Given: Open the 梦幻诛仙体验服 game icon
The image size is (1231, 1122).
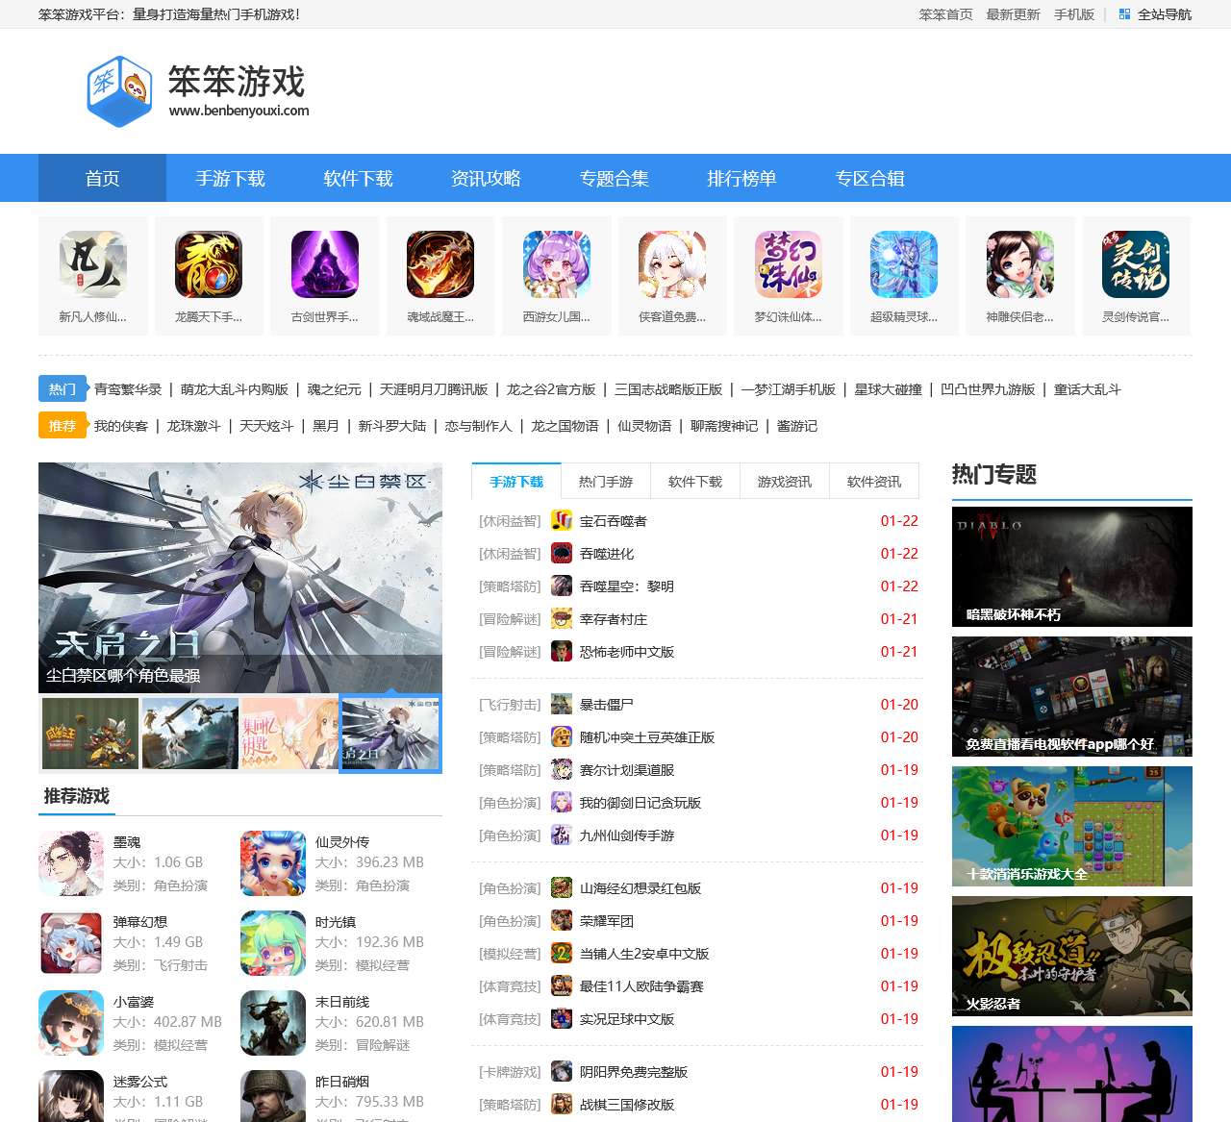Looking at the screenshot, I should tap(788, 264).
